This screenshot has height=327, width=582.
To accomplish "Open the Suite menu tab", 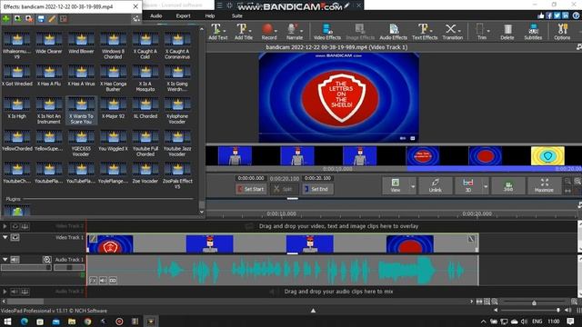I will click(236, 16).
